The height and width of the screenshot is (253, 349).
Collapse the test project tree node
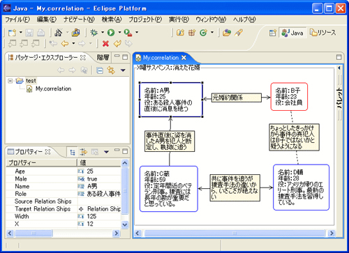click(x=10, y=81)
